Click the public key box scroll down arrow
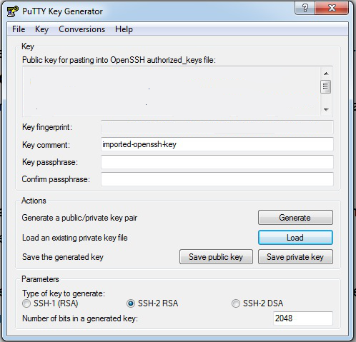The height and width of the screenshot is (342, 356). coord(326,110)
